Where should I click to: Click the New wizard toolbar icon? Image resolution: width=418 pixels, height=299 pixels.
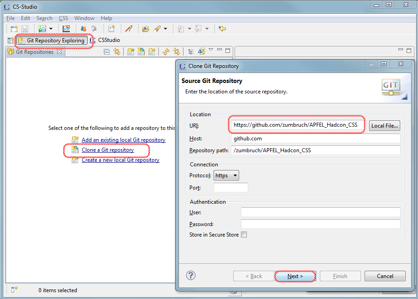14,29
